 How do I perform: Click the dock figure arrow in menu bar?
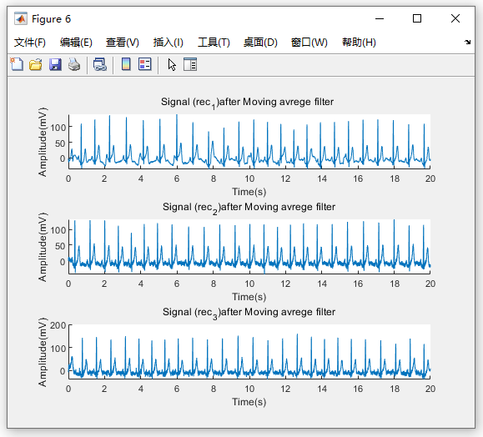pyautogui.click(x=467, y=43)
